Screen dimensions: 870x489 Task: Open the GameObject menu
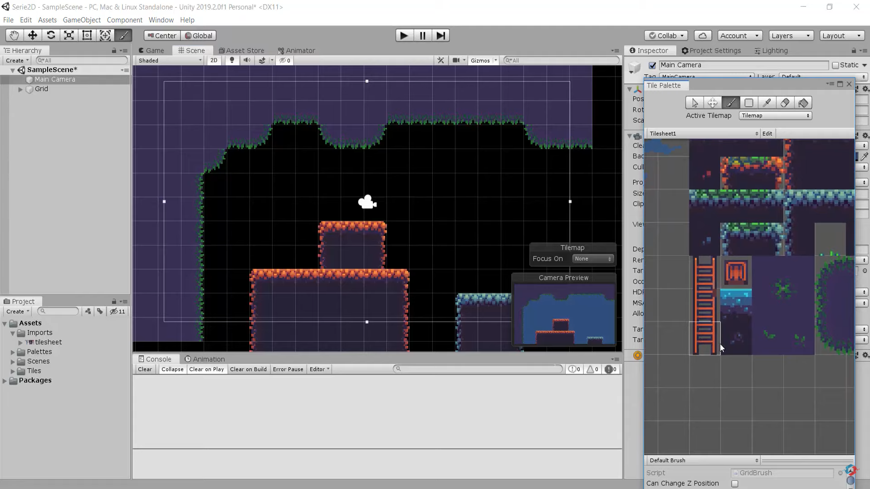point(82,20)
